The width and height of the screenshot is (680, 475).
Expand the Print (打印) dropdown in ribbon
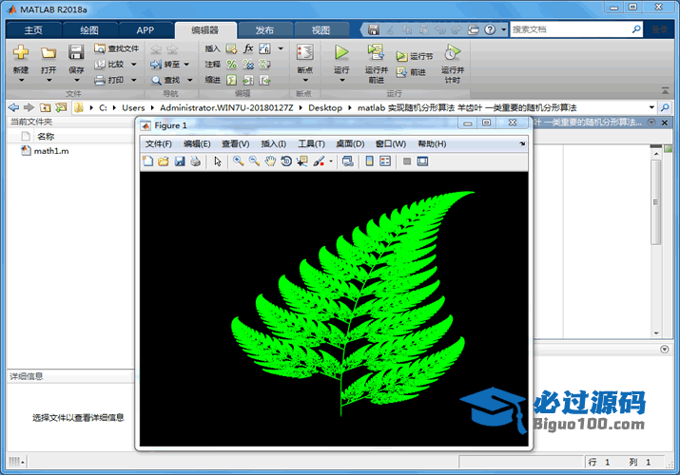[x=133, y=80]
